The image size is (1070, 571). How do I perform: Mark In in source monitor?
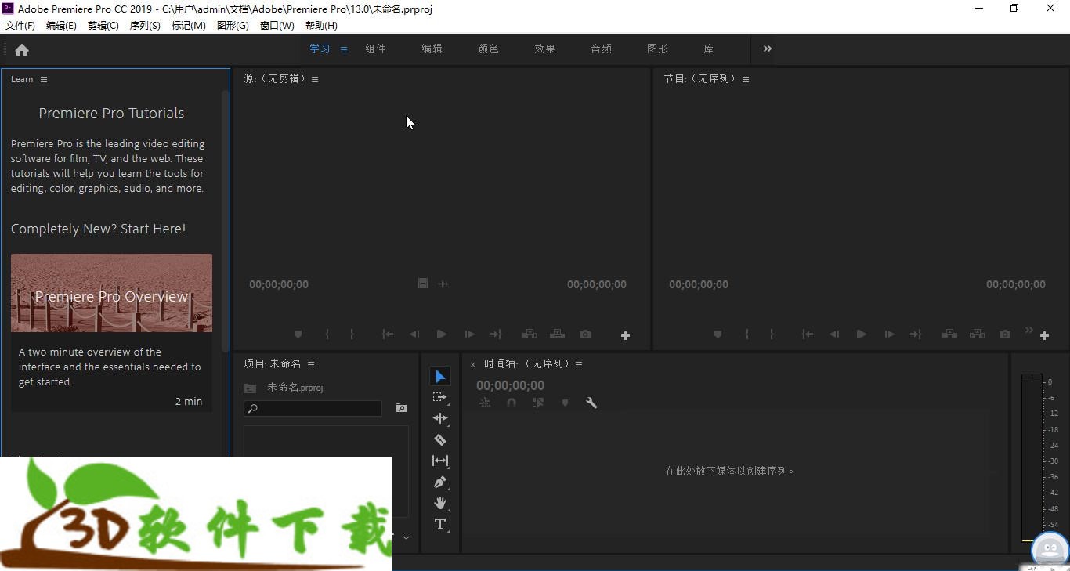coord(327,334)
